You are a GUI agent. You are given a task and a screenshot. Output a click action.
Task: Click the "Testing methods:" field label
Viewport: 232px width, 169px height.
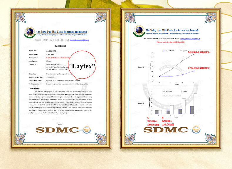click(x=34, y=88)
